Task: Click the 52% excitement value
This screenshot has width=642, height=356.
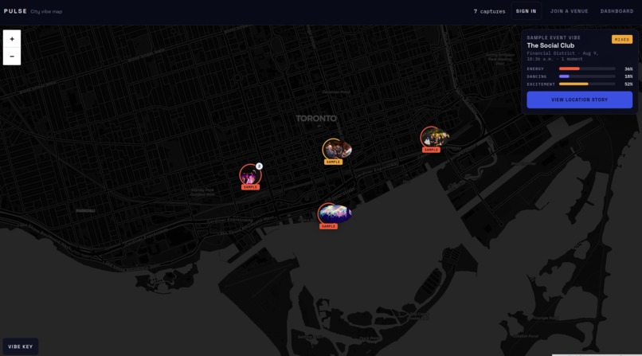Action: [x=628, y=84]
